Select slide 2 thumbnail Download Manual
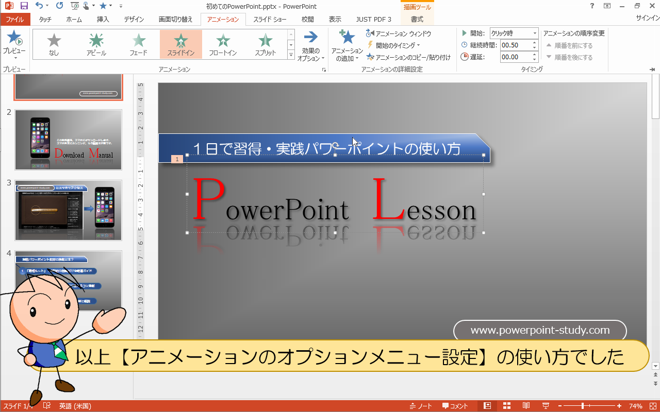The width and height of the screenshot is (660, 412). [69, 140]
